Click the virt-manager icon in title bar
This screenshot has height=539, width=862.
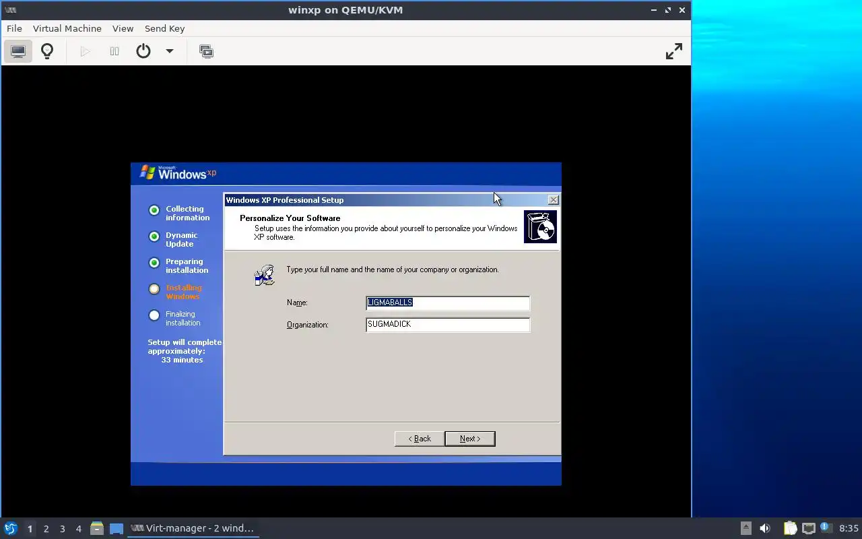10,10
